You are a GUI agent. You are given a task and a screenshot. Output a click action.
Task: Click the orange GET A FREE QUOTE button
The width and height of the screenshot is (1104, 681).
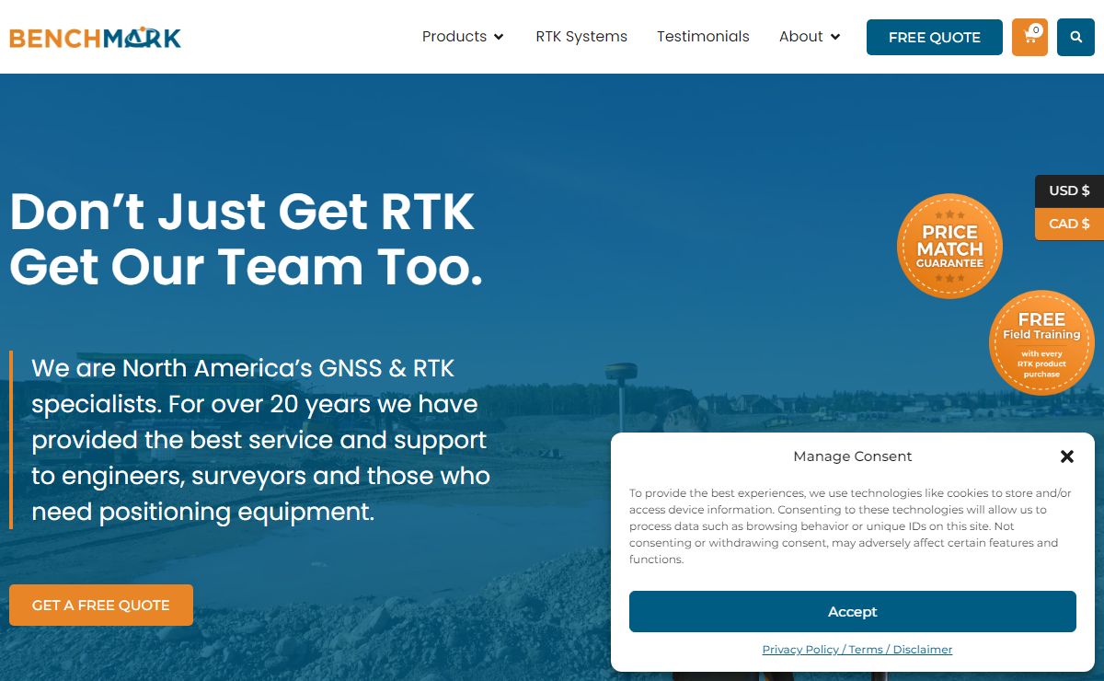[101, 605]
